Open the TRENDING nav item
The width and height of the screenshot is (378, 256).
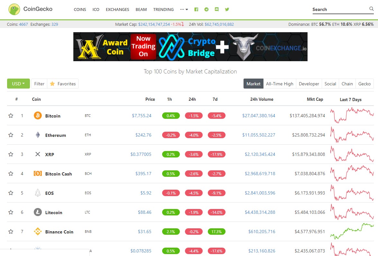pos(163,9)
